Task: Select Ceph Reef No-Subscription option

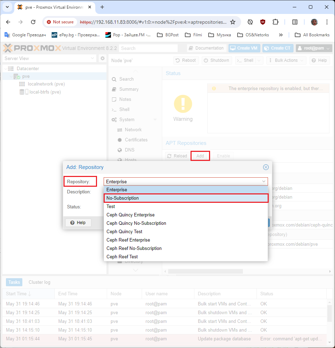Action: point(186,248)
